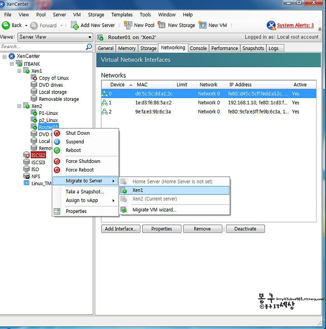Select the Shut Down red power icon
The height and width of the screenshot is (329, 326).
(57, 133)
